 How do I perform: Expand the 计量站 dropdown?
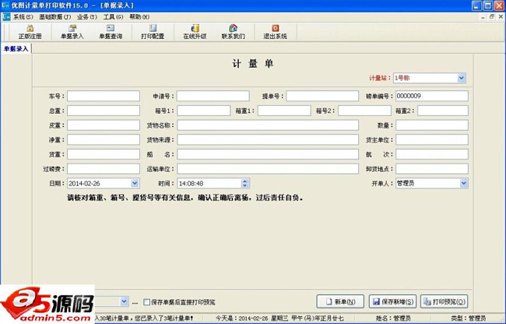[x=461, y=78]
